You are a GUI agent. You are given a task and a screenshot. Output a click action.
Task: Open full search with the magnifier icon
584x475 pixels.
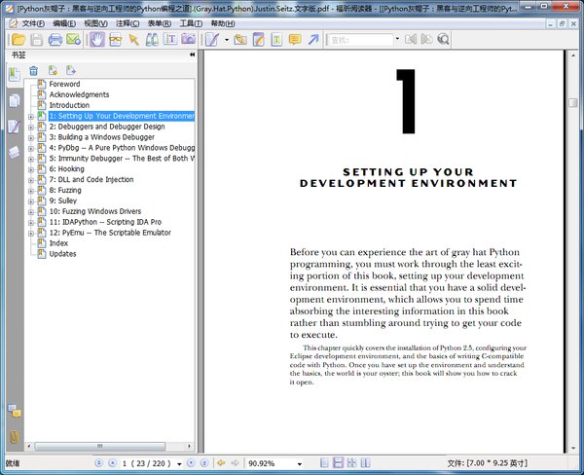443,39
